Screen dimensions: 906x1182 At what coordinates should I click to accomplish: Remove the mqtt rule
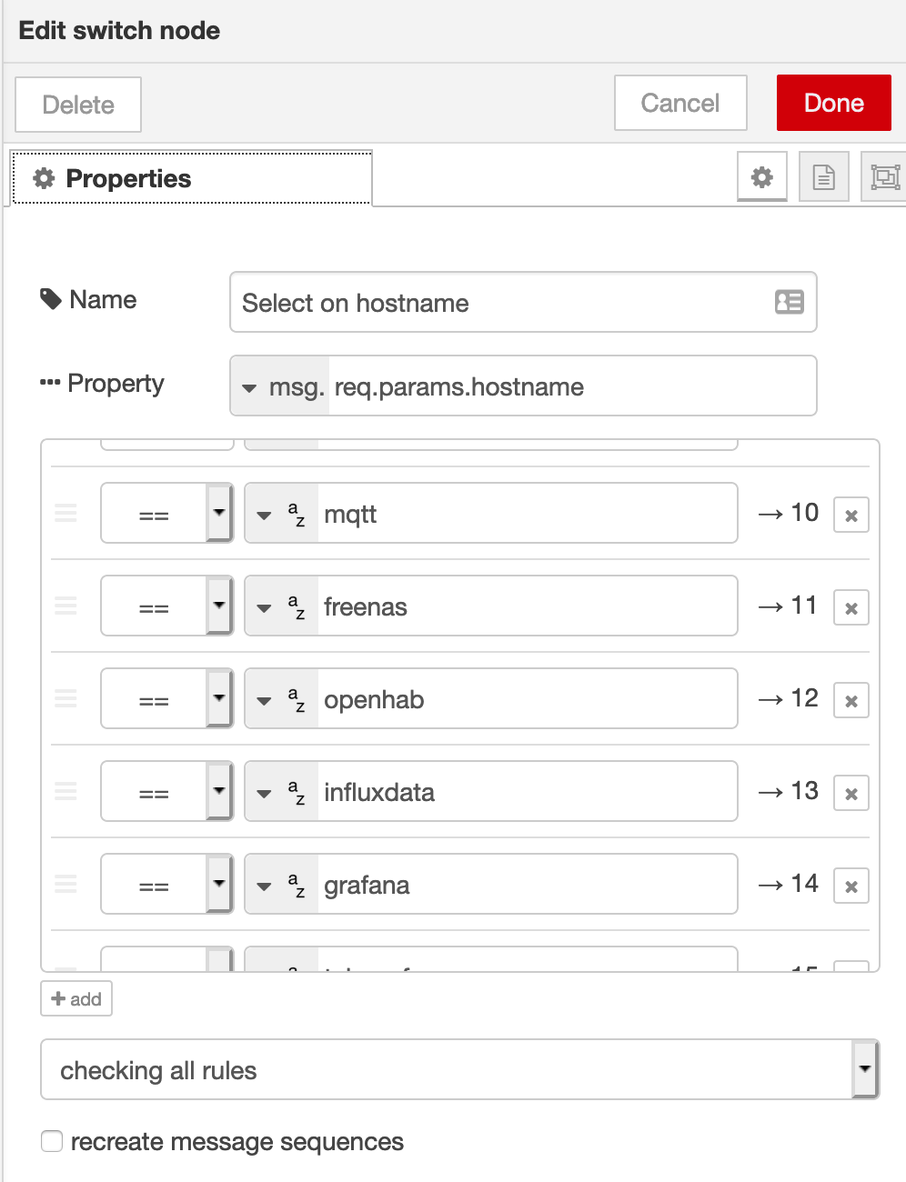pos(851,516)
